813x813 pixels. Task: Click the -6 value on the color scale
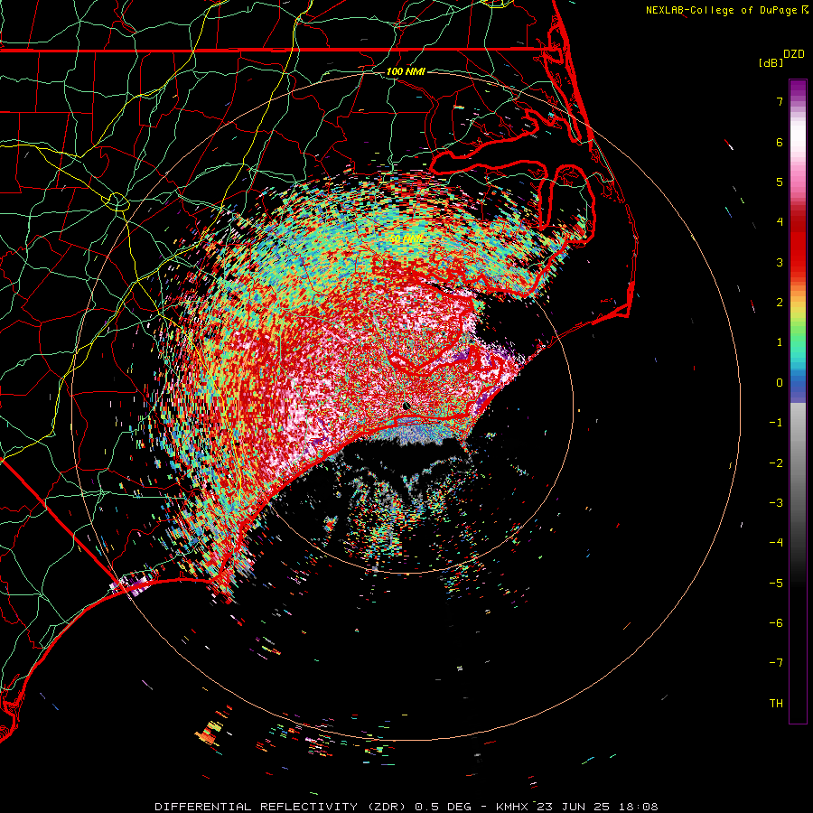coord(776,623)
